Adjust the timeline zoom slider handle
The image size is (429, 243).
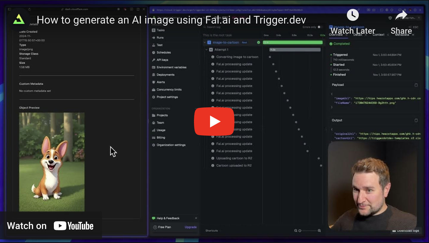tap(300, 231)
